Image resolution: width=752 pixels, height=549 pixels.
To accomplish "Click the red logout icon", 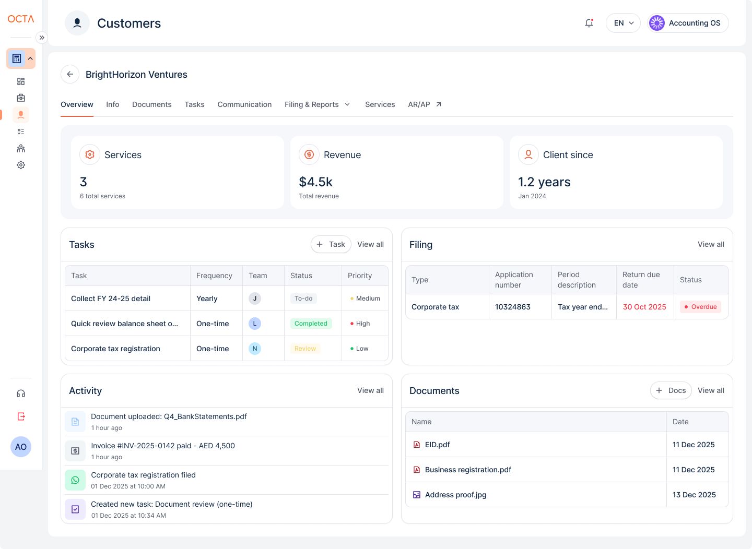I will coord(21,416).
